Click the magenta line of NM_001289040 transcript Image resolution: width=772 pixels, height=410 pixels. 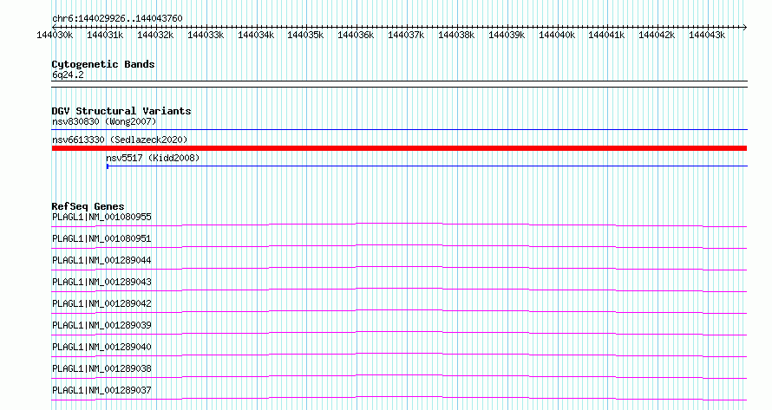point(399,355)
